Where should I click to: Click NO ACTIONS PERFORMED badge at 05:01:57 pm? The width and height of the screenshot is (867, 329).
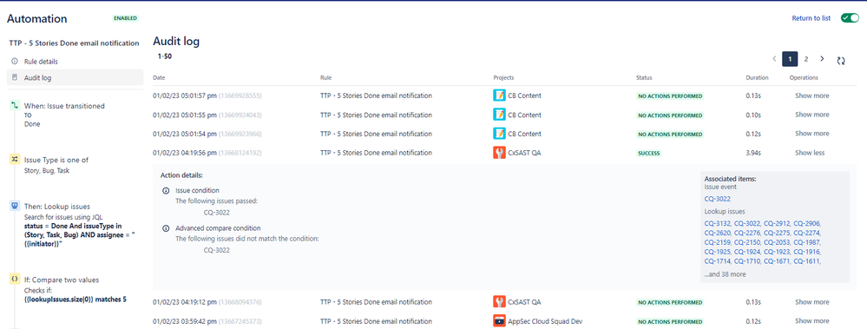(670, 96)
